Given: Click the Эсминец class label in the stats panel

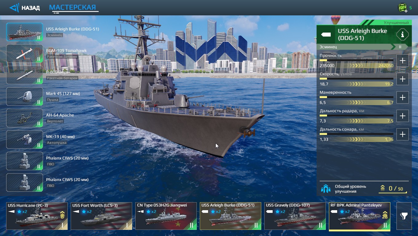Looking at the screenshot, I should 328,47.
